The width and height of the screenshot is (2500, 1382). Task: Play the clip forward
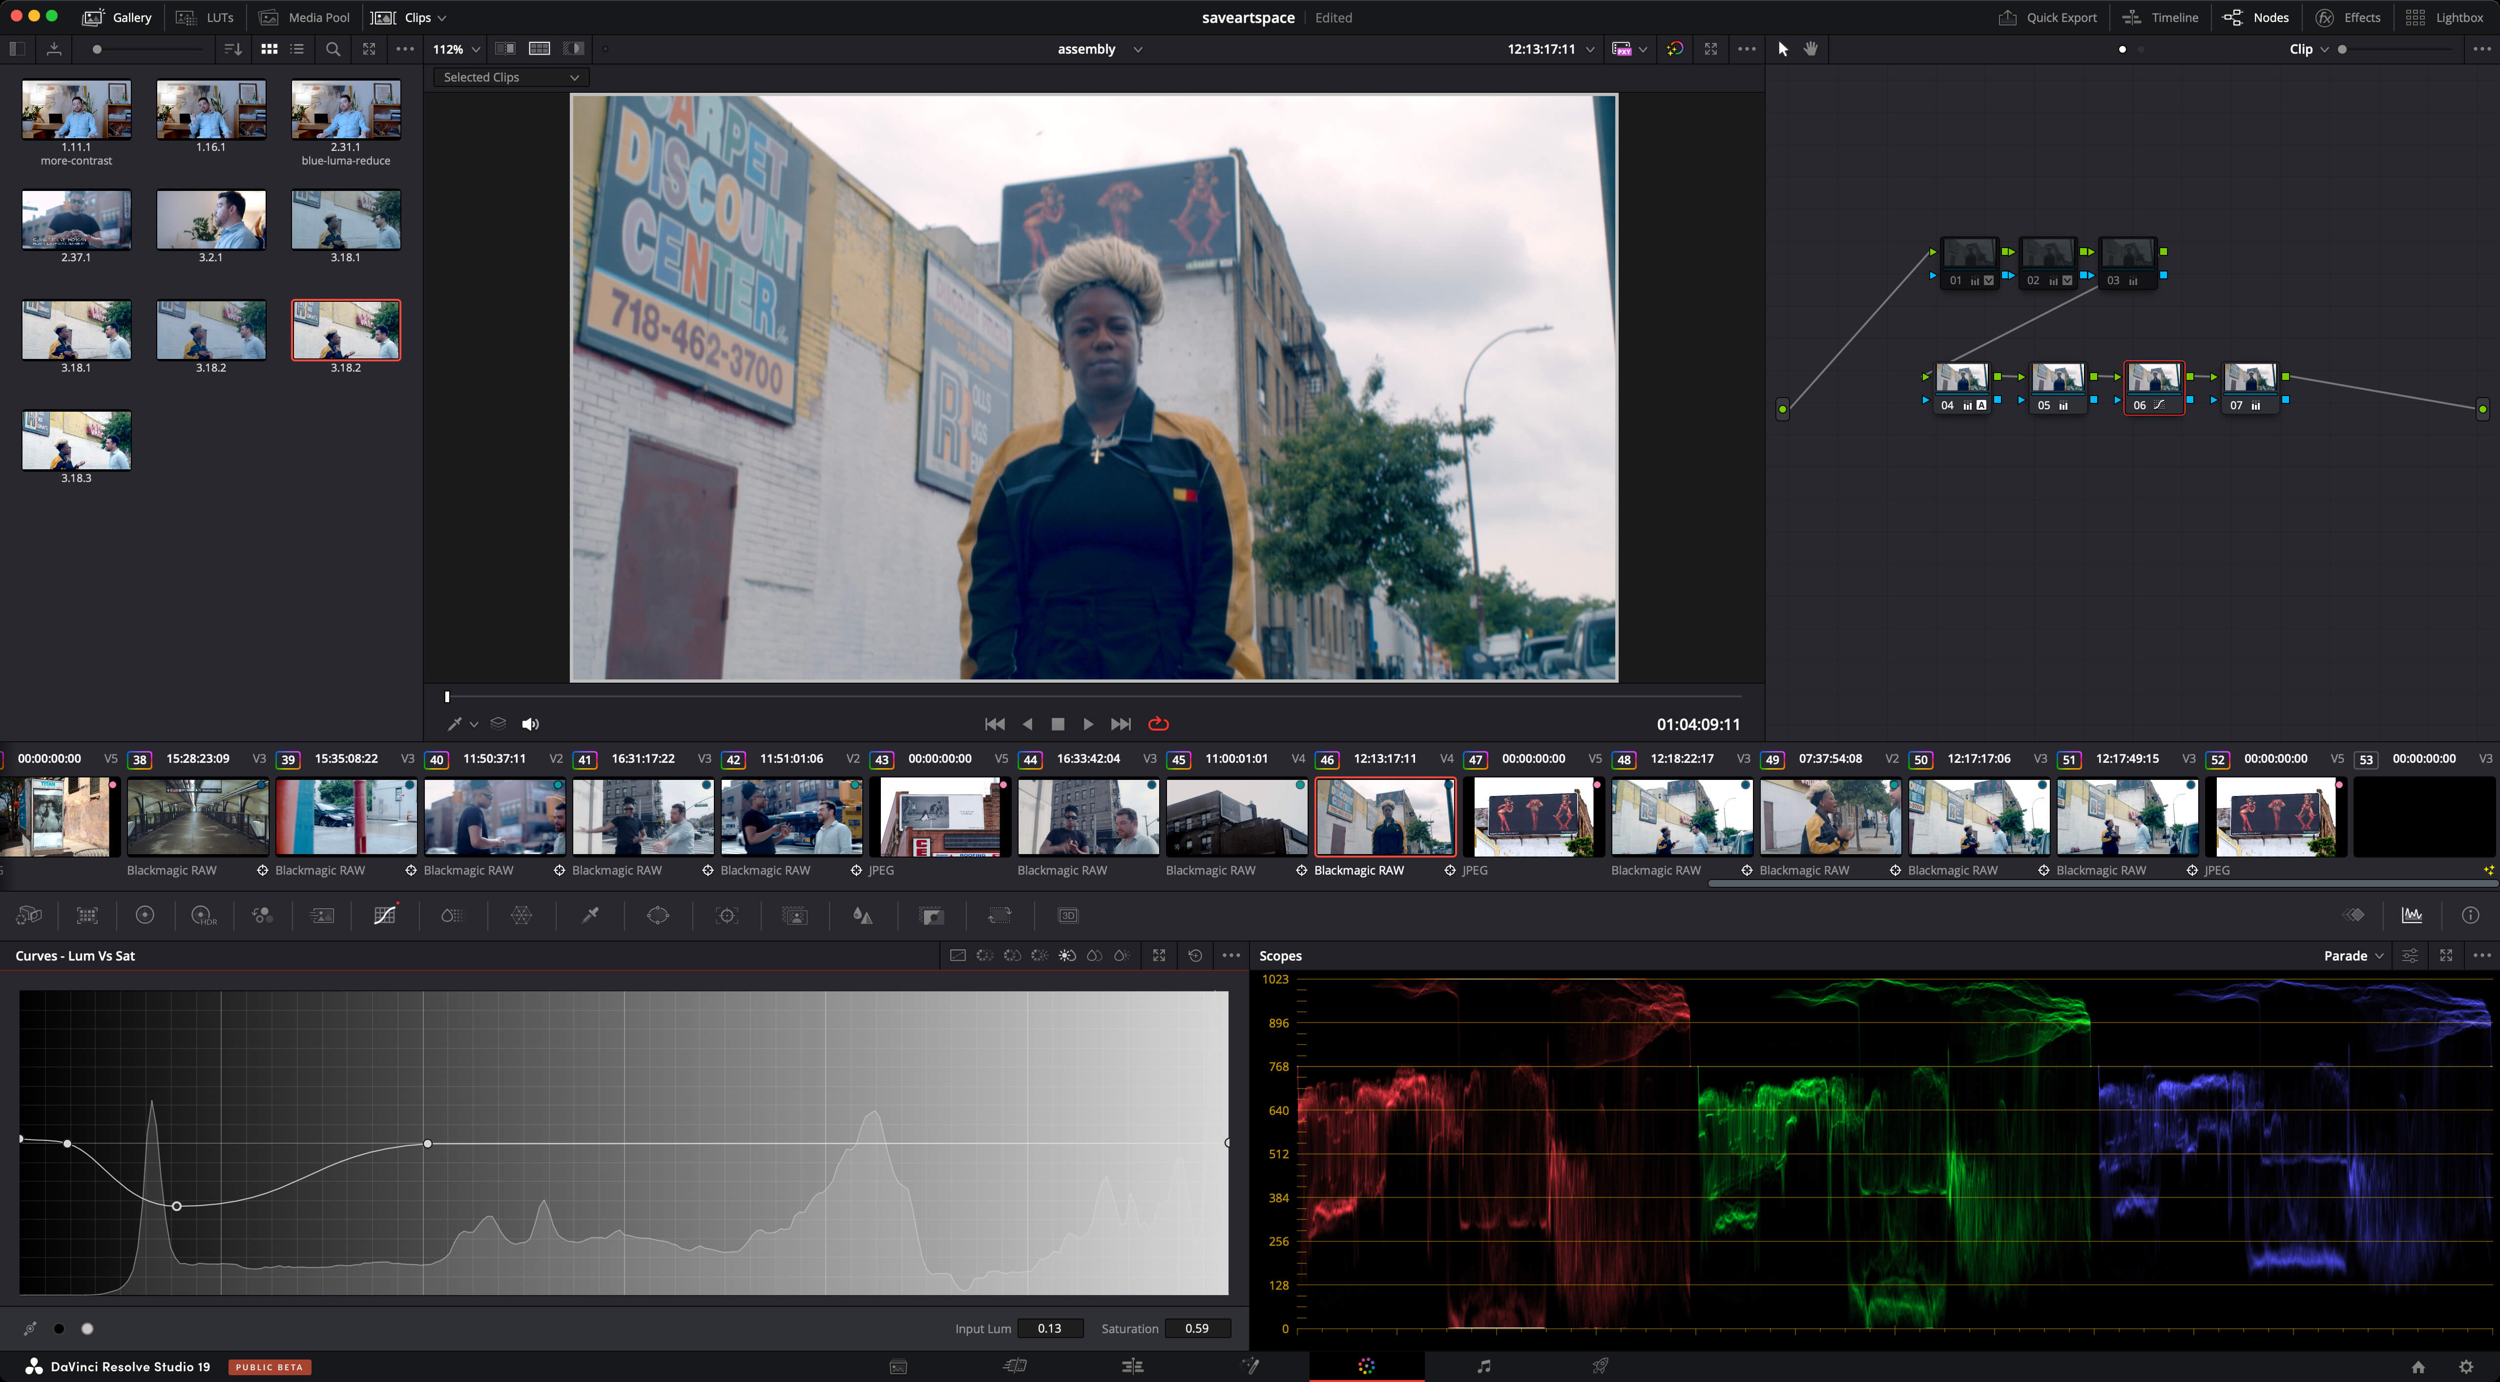pyautogui.click(x=1088, y=724)
